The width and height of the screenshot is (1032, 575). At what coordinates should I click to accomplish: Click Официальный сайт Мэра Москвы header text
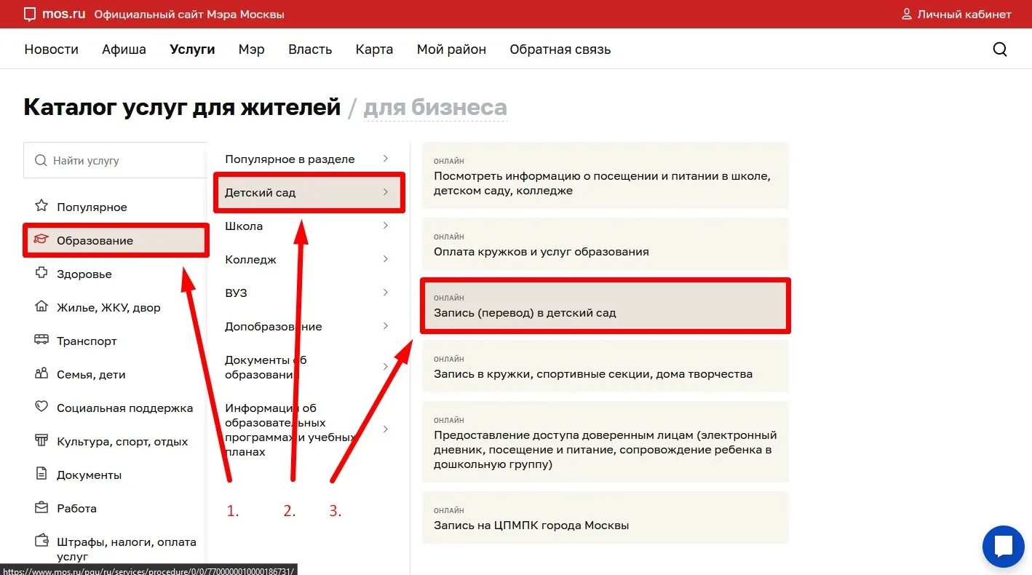pos(189,15)
